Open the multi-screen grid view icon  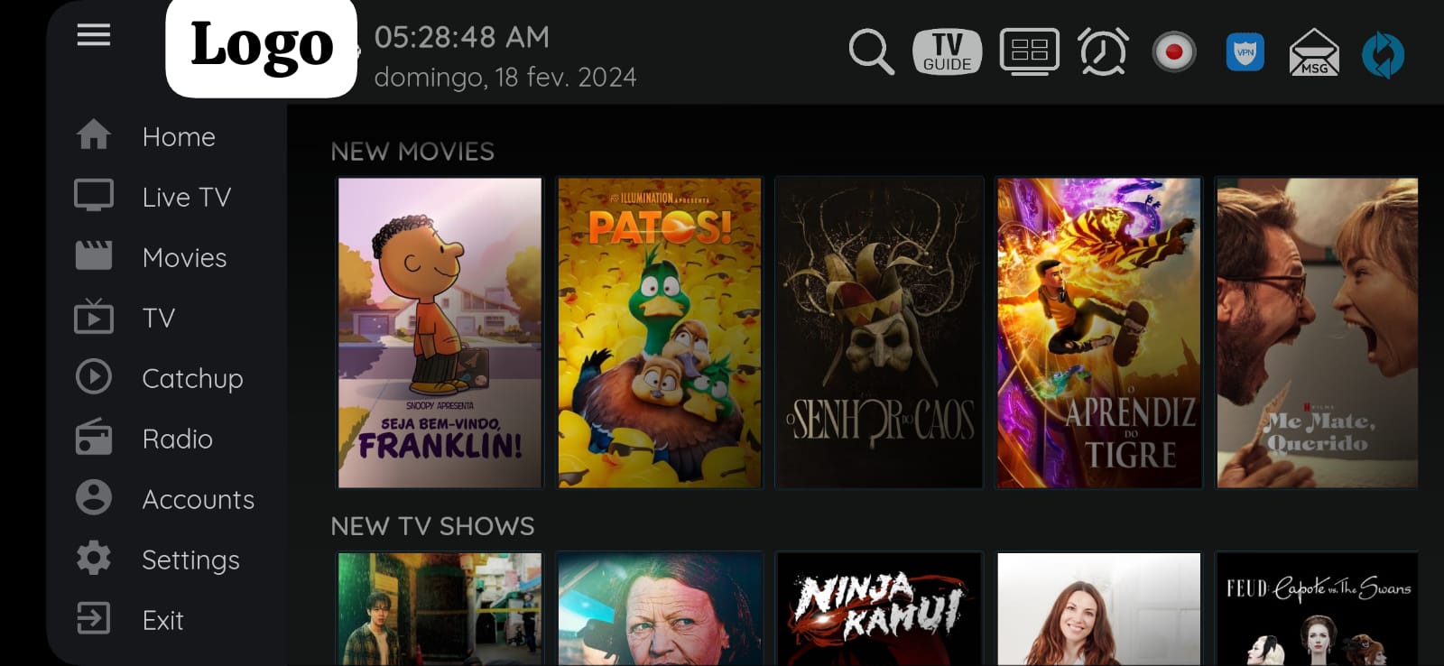1030,51
